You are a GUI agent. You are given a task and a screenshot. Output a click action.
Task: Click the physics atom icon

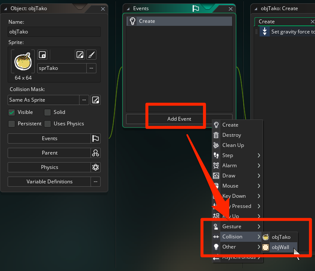click(96, 167)
